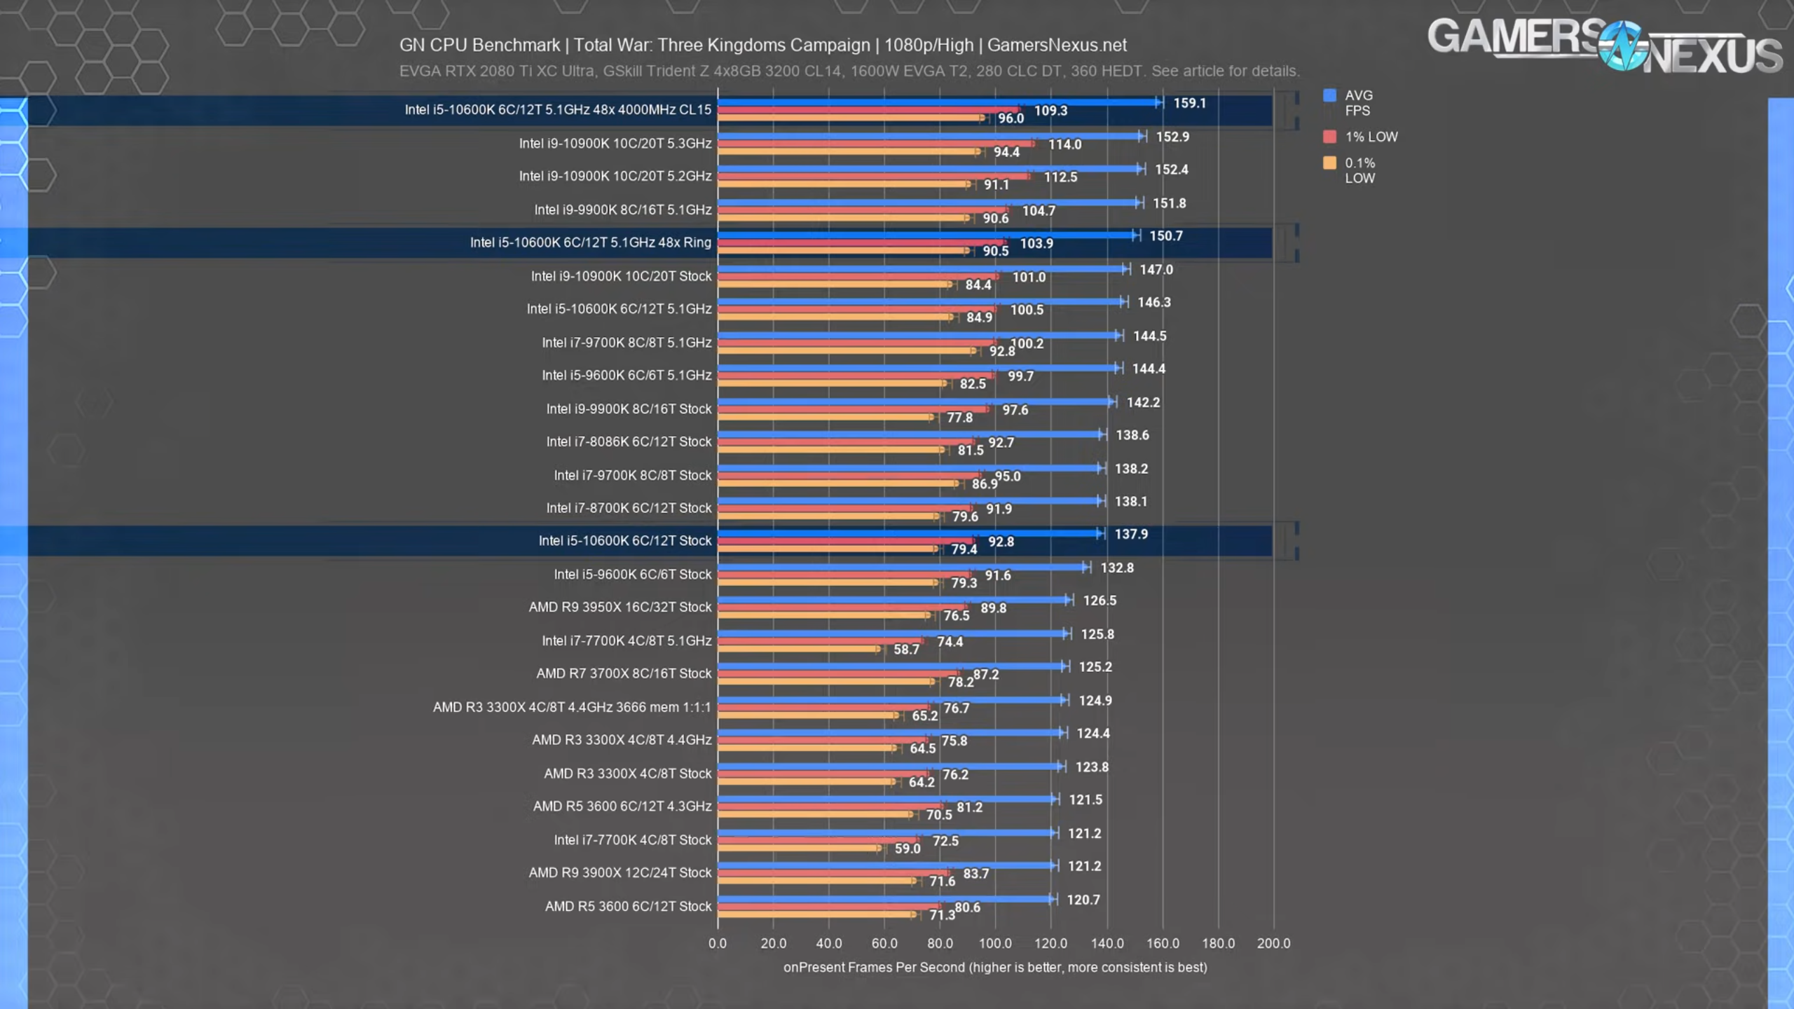Select 'AMD R9 3950X 16C/32T Stock' label
This screenshot has width=1794, height=1009.
click(x=620, y=608)
